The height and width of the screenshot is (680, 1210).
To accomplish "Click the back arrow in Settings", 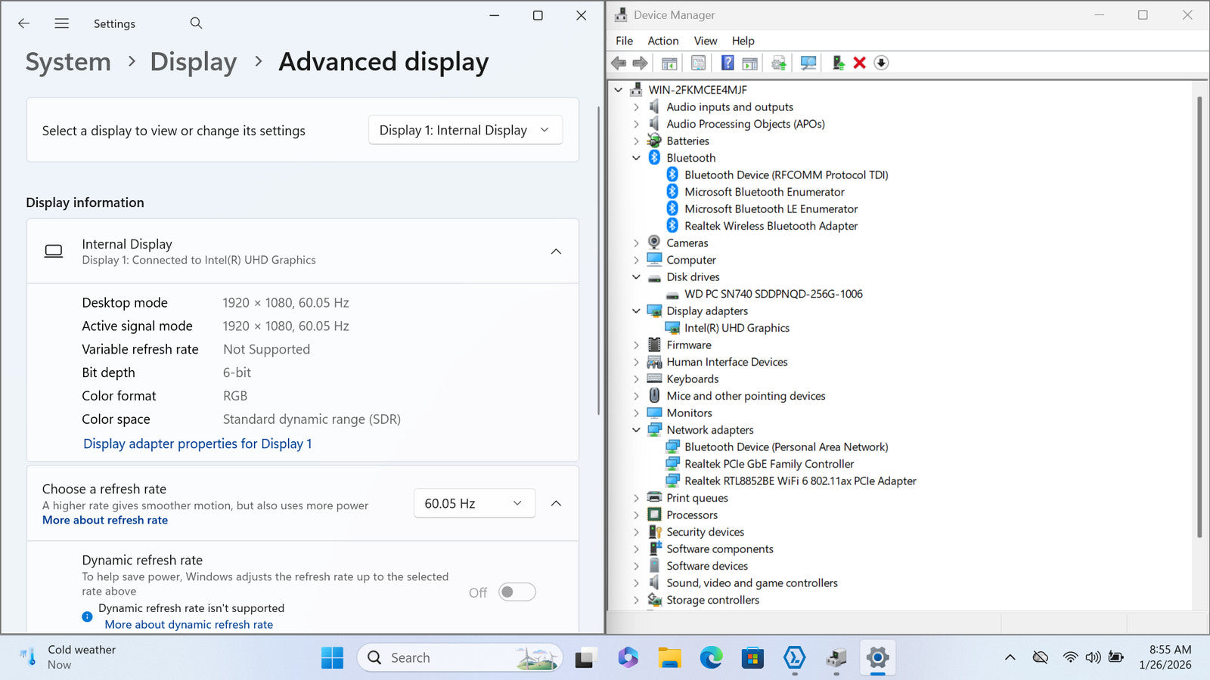I will 24,23.
